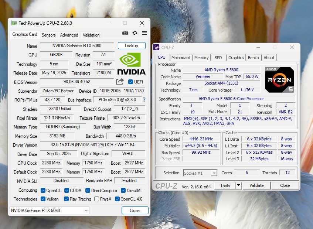
Task: Expand the Tools dropdown arrow in CPU-Z
Action: tap(238, 185)
